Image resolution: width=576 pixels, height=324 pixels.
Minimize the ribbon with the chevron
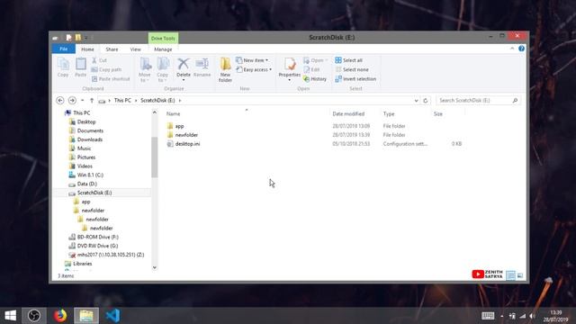[512, 49]
